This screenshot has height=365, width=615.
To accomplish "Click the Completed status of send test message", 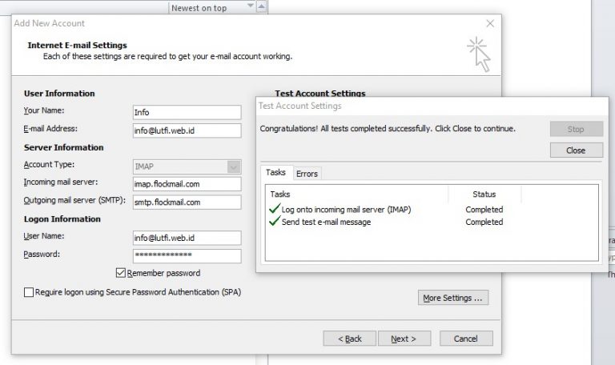I will [484, 223].
